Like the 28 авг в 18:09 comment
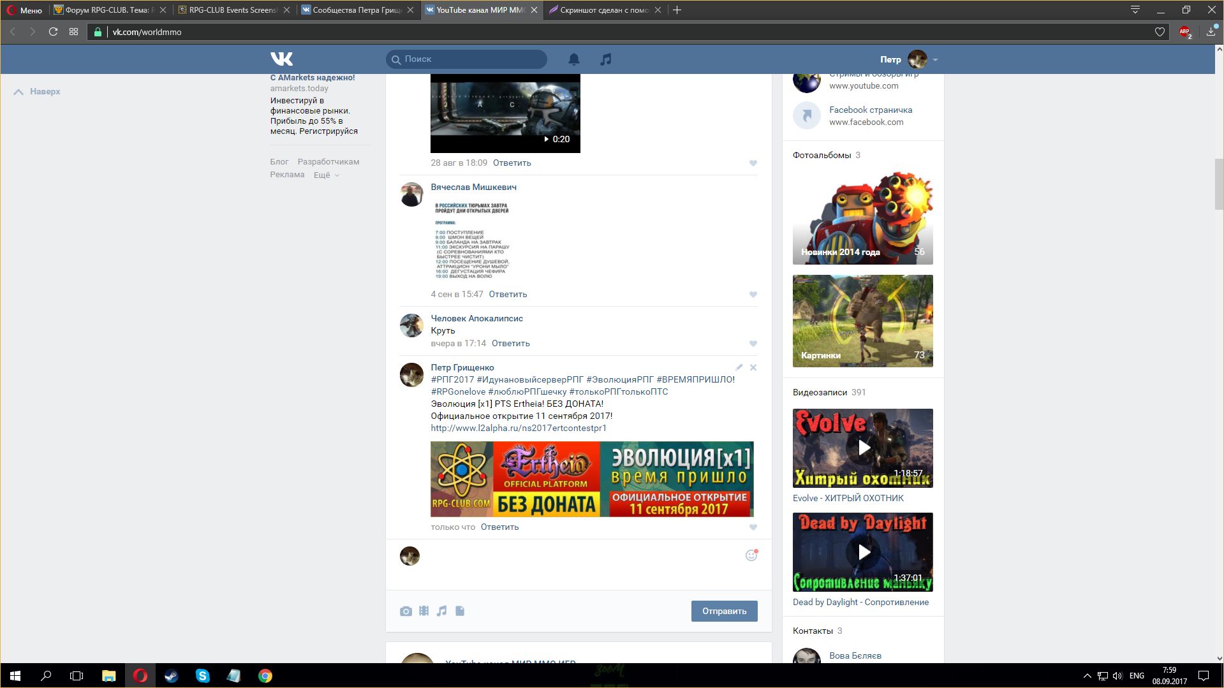 [753, 163]
